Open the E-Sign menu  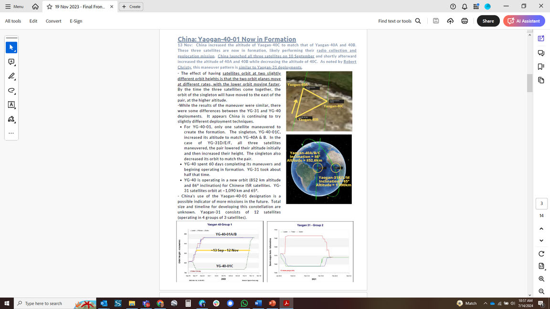tap(76, 21)
